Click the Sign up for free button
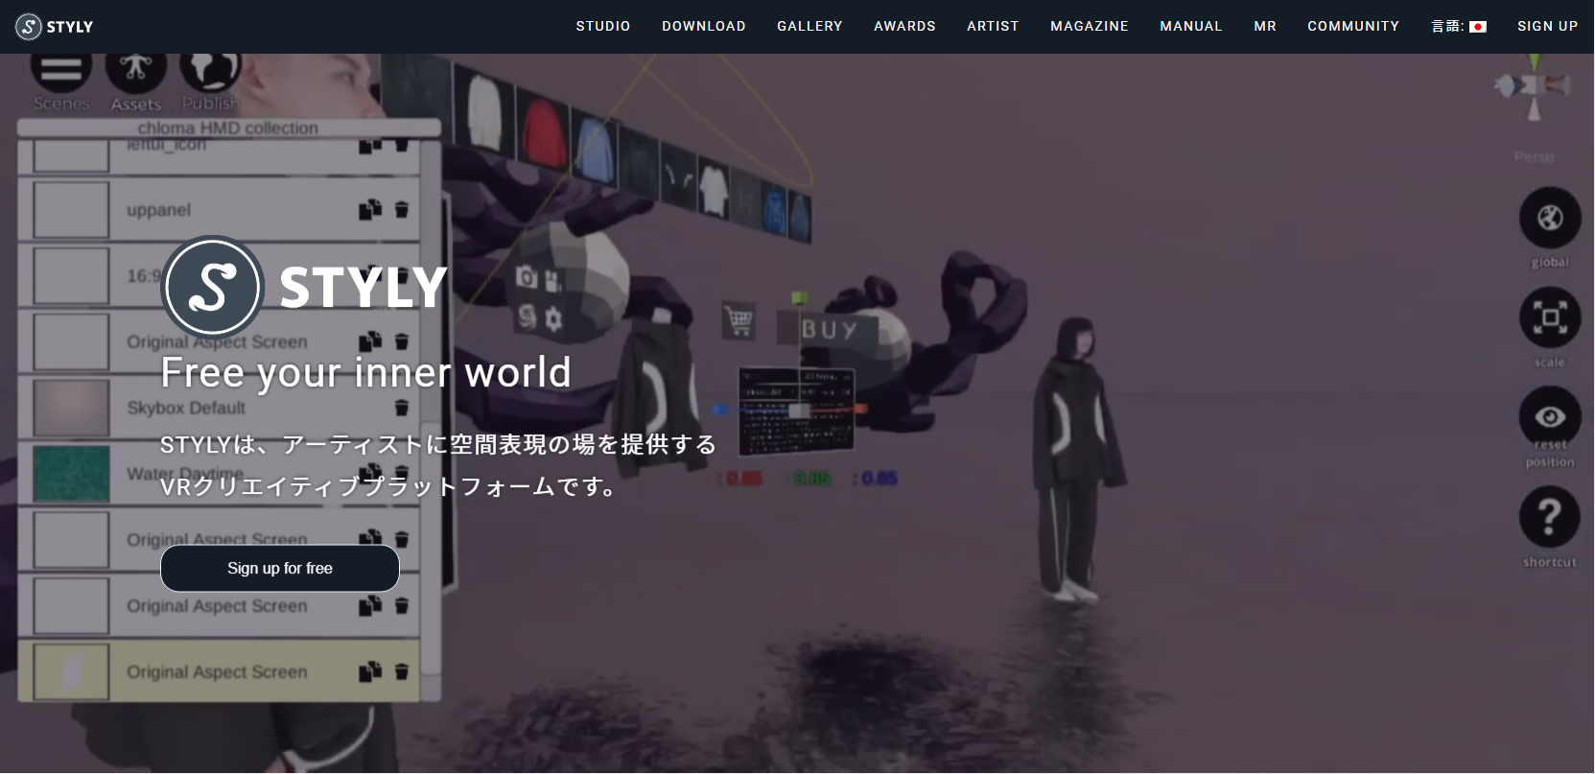The height and width of the screenshot is (774, 1595). coord(280,569)
